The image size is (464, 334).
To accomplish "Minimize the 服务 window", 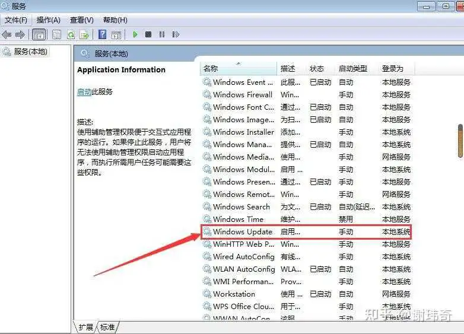I will click(427, 7).
